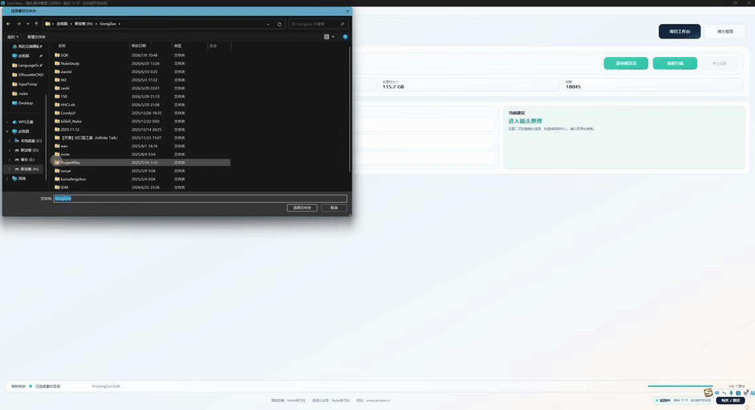The width and height of the screenshot is (755, 410).
Task: Expand the address bar history dropdown
Action: coord(268,24)
